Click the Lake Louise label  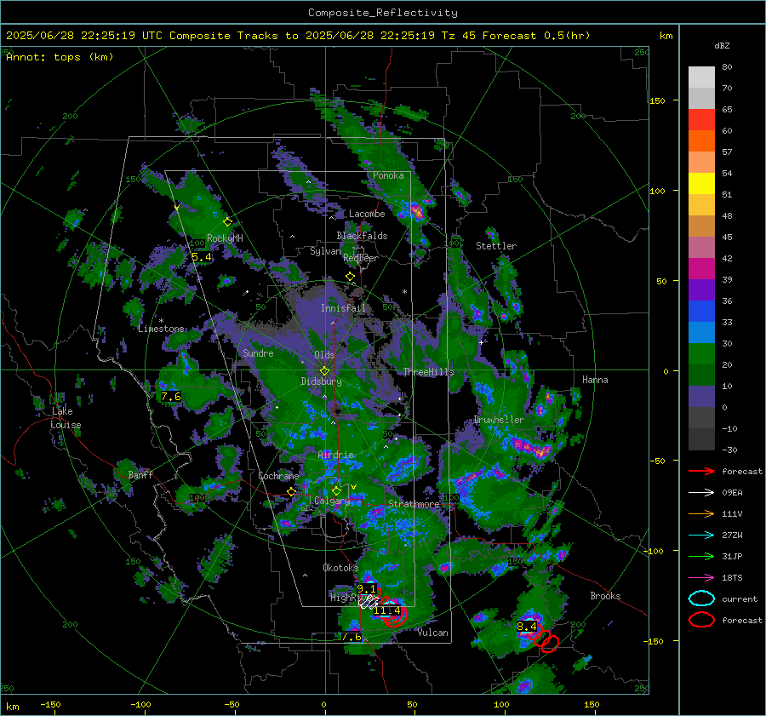(x=66, y=418)
